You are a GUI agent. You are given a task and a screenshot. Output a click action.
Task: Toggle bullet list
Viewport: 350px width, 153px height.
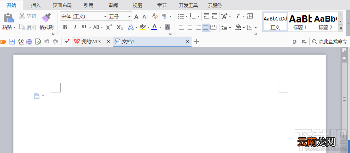tap(181, 16)
